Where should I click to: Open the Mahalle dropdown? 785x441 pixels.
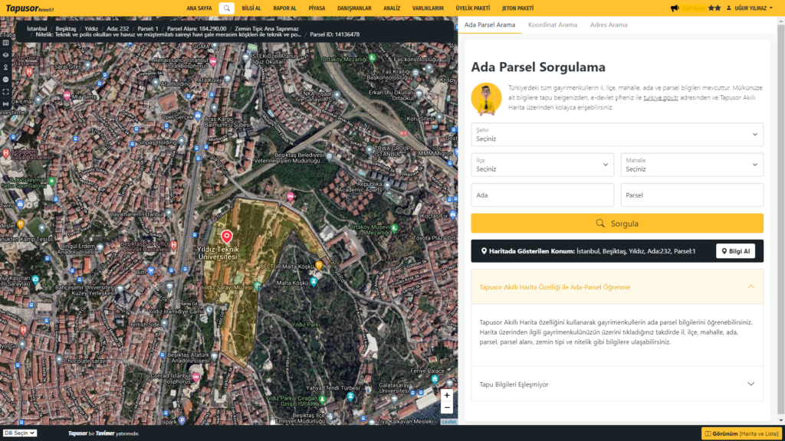[x=691, y=165]
